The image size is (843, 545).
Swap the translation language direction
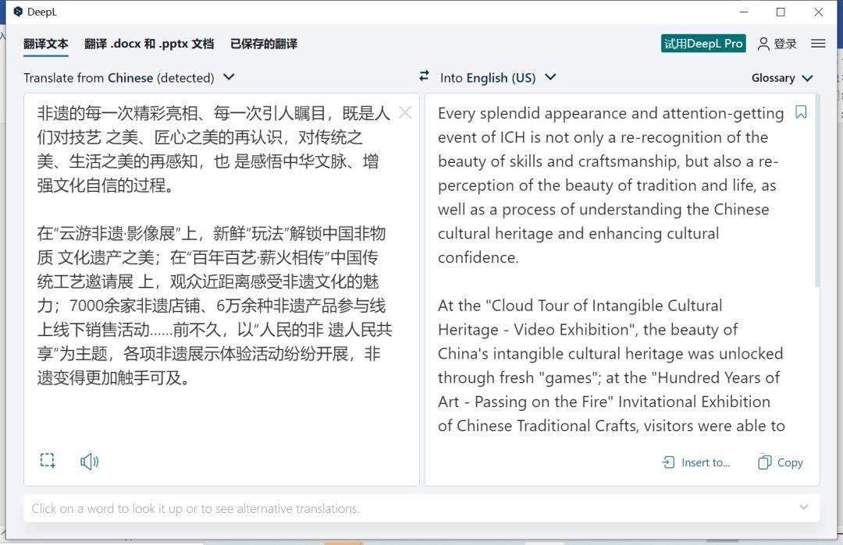pos(424,77)
